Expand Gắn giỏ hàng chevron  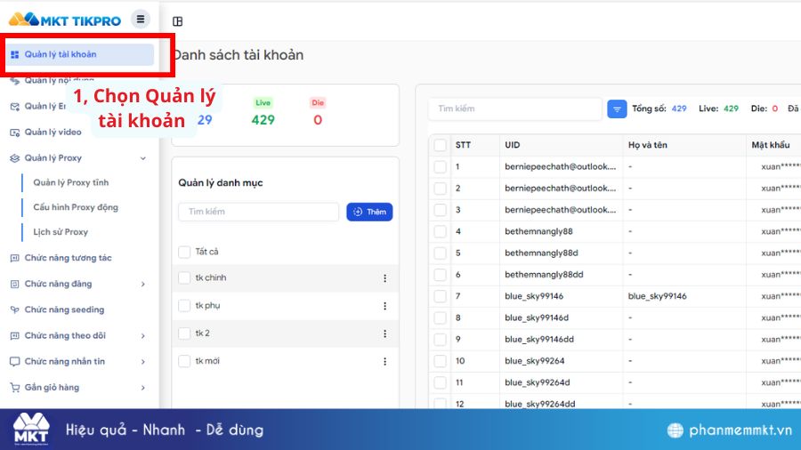(143, 388)
